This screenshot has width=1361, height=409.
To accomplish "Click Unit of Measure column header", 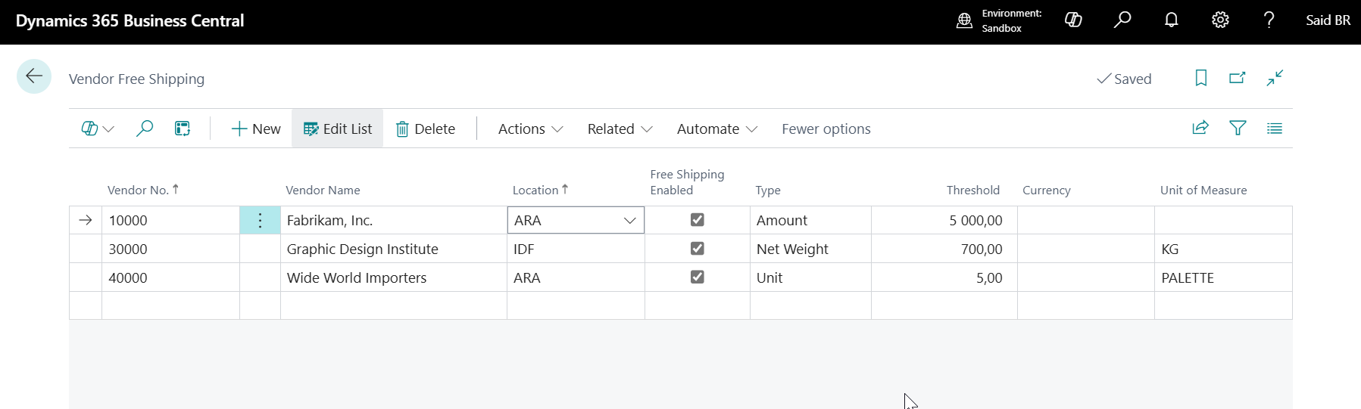I will (x=1203, y=191).
